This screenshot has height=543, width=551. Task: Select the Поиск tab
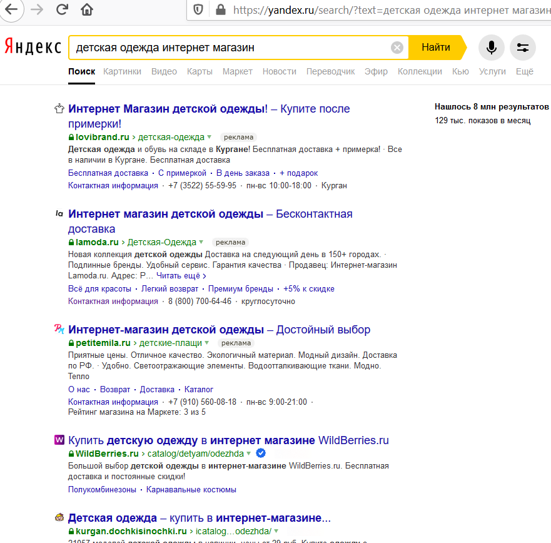pyautogui.click(x=81, y=71)
